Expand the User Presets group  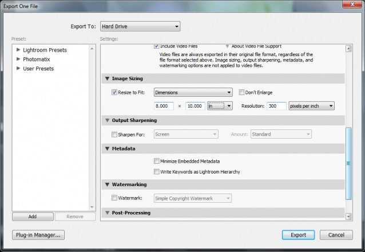pos(19,69)
